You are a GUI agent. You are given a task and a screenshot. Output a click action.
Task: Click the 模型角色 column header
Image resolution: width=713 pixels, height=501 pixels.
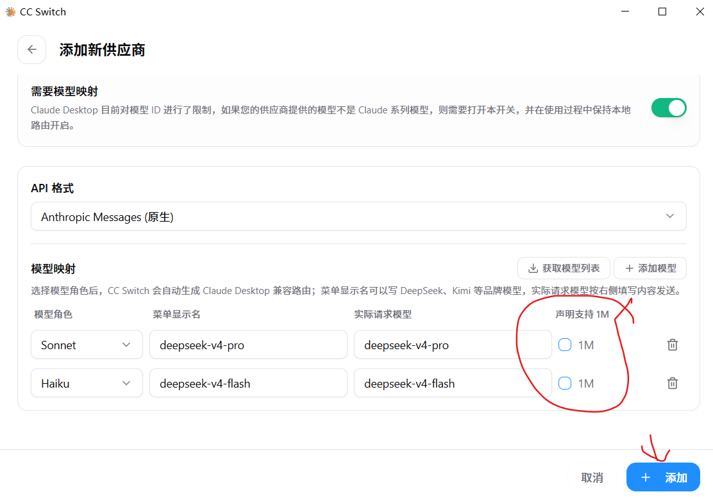53,315
